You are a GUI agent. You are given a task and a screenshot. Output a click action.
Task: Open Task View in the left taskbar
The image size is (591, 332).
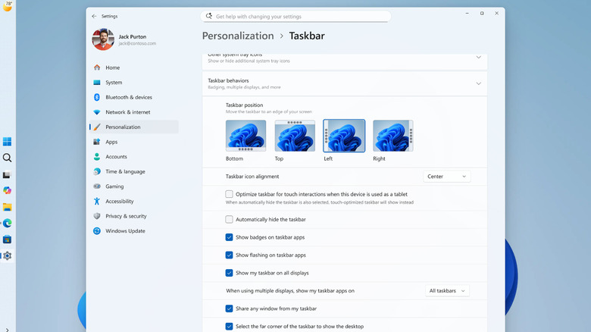tap(7, 175)
